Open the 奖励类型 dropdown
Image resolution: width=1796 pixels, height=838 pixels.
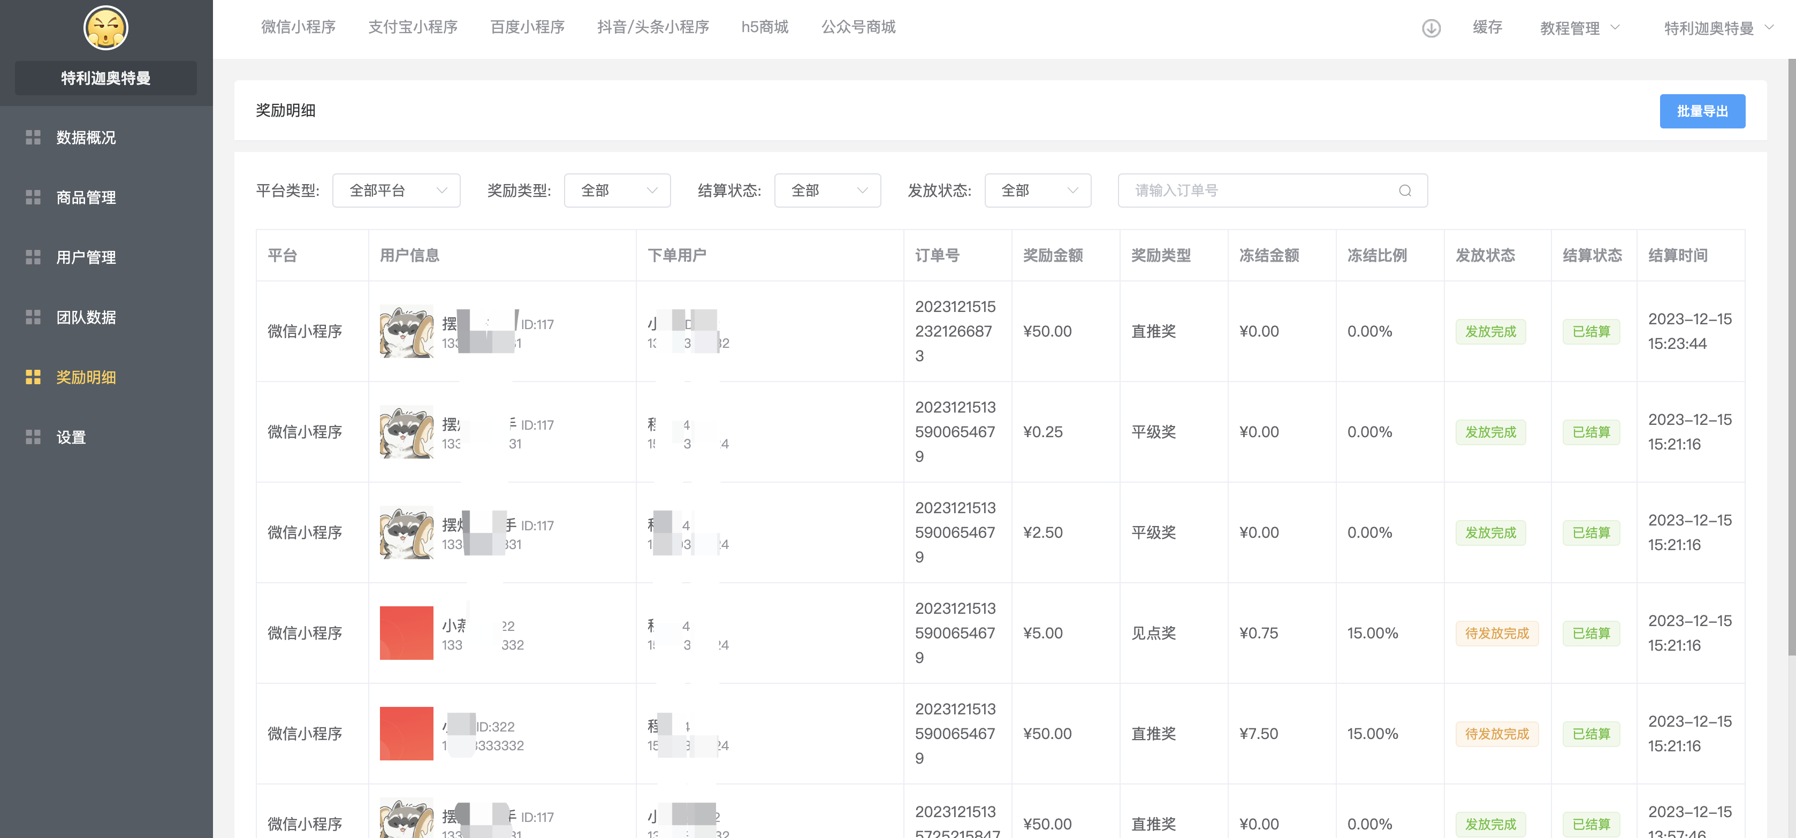tap(617, 191)
